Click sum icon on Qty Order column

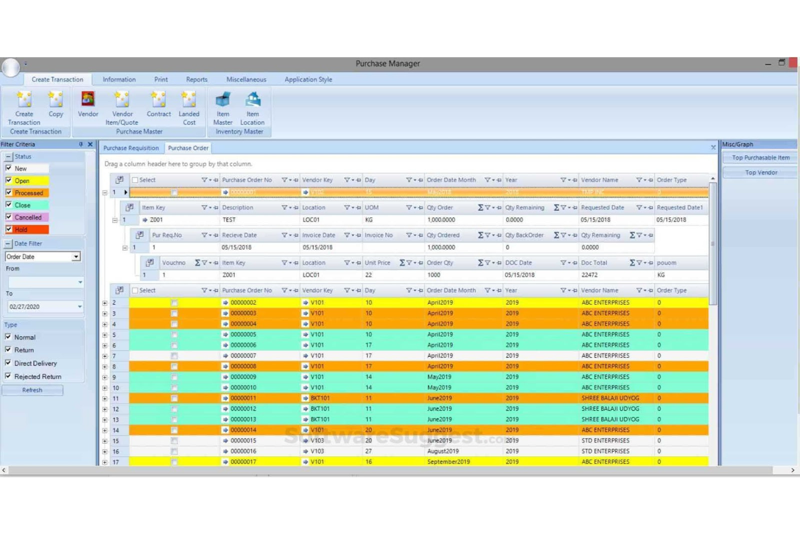(480, 208)
